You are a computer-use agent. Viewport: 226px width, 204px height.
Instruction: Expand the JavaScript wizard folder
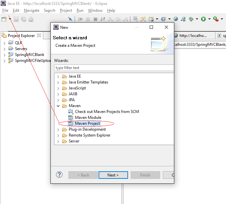58,88
